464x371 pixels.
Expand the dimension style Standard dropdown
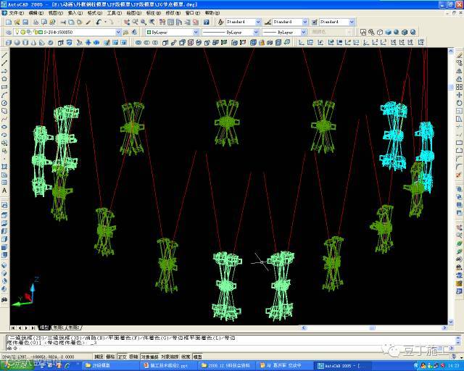pyautogui.click(x=305, y=22)
